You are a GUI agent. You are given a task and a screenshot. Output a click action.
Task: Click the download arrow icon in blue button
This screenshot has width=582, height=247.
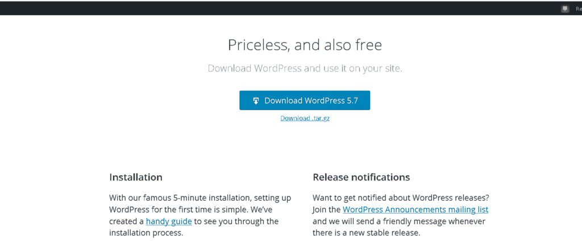pyautogui.click(x=256, y=101)
